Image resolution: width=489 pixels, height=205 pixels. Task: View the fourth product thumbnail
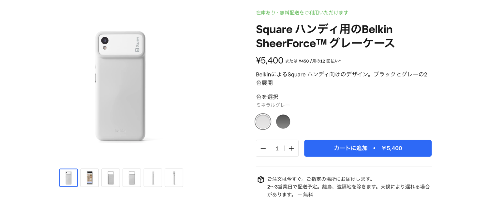(132, 178)
